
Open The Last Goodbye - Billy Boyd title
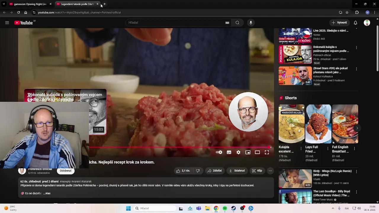coord(332,193)
